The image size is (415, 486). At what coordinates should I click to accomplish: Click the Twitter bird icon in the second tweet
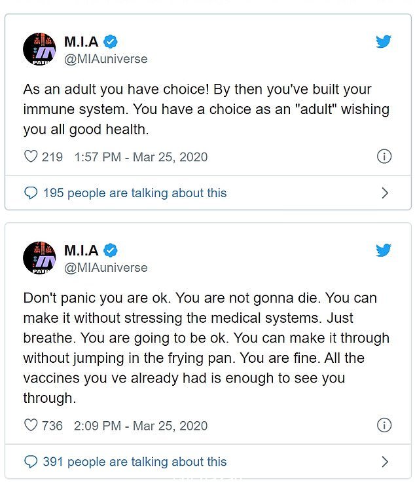(384, 250)
